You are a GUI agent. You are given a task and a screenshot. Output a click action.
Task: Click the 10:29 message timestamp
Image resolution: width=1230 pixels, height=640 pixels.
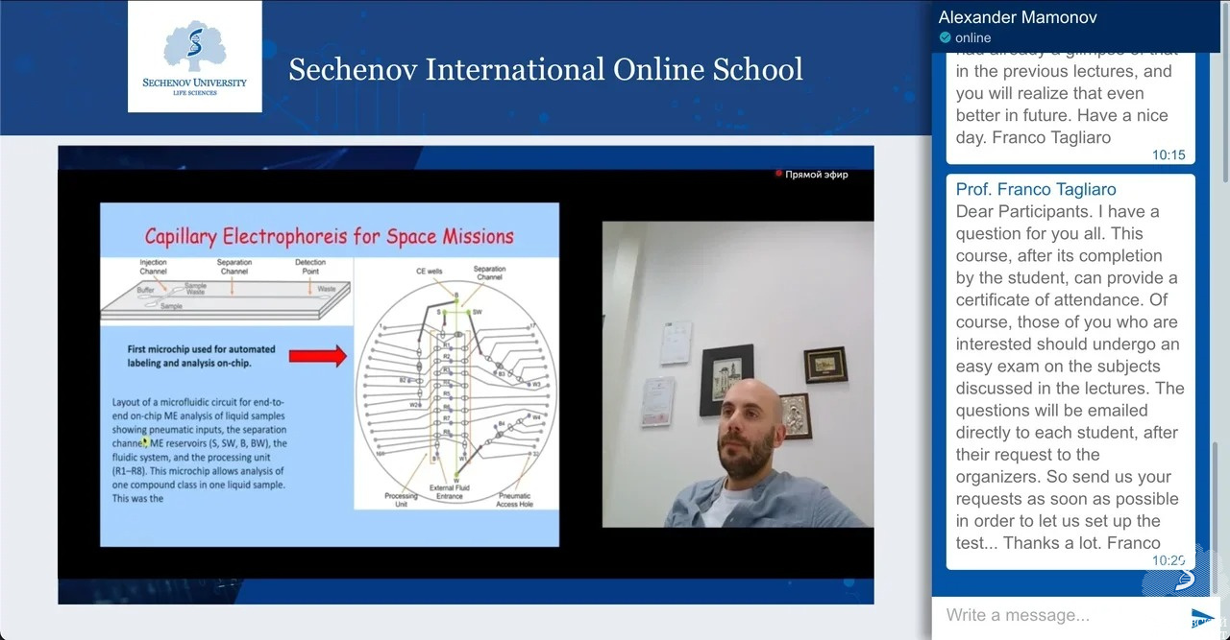1168,560
